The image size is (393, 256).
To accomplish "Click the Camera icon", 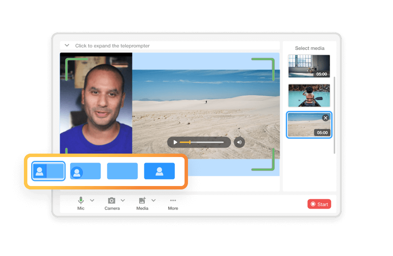I will click(x=111, y=200).
